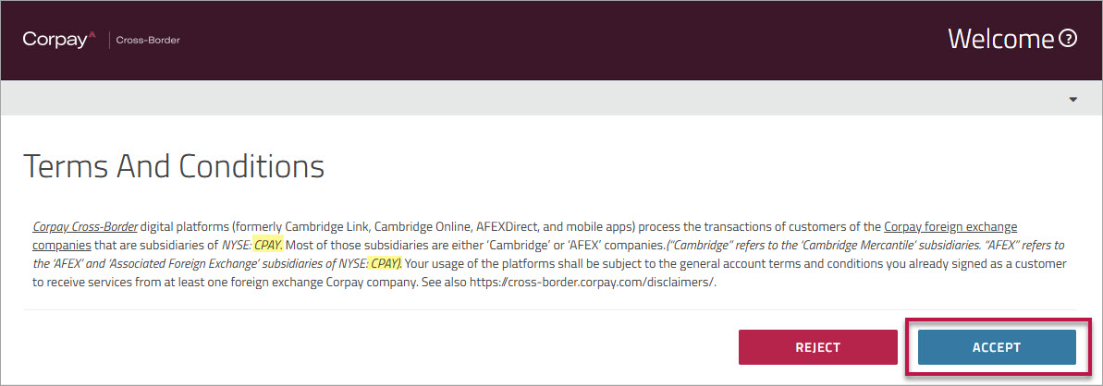Click the Terms And Conditions heading
The image size is (1103, 386).
174,166
